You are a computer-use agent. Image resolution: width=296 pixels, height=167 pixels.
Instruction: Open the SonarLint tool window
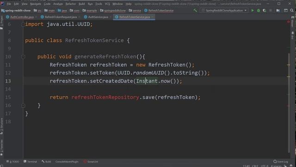click(91, 161)
